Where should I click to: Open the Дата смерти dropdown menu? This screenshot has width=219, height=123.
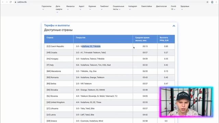pyautogui.click(x=59, y=9)
